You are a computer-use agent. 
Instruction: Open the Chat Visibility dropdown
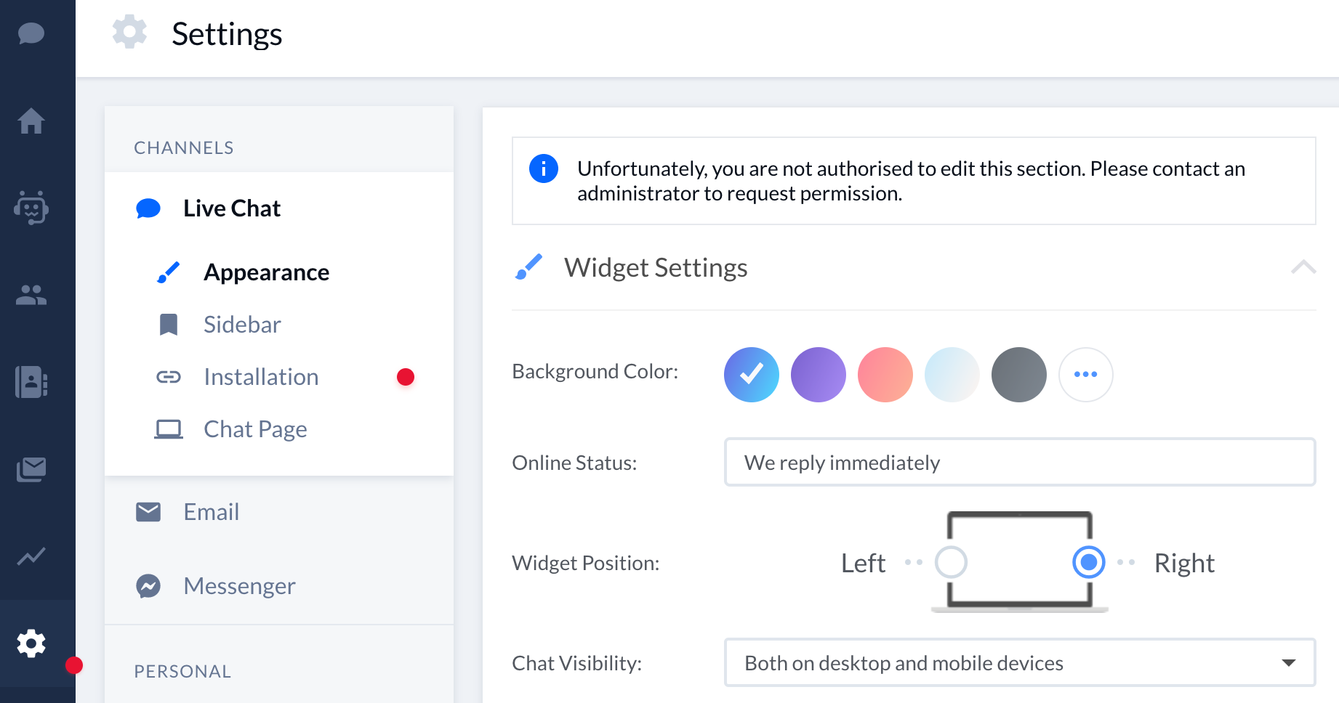(x=1020, y=662)
